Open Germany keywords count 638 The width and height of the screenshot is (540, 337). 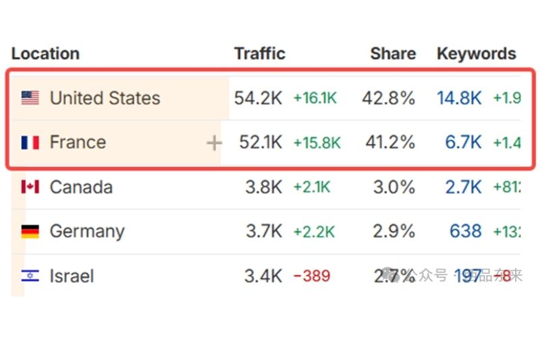(x=466, y=231)
